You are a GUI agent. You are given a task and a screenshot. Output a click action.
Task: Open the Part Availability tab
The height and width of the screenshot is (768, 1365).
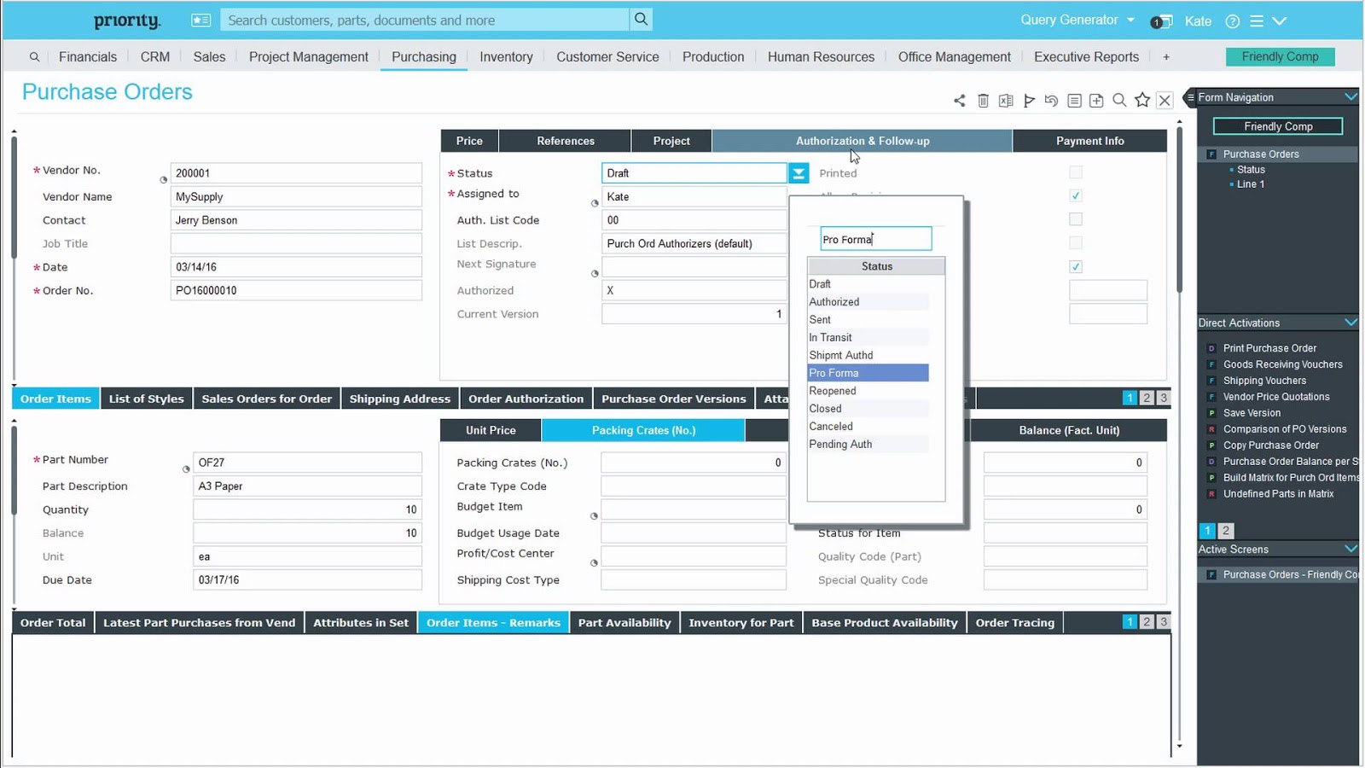(624, 623)
